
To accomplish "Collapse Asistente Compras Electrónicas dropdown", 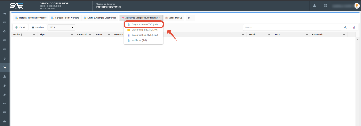I will coord(141,18).
